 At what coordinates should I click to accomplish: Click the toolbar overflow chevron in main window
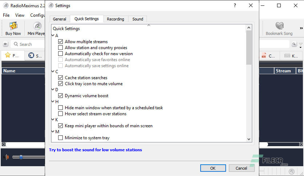(x=301, y=28)
